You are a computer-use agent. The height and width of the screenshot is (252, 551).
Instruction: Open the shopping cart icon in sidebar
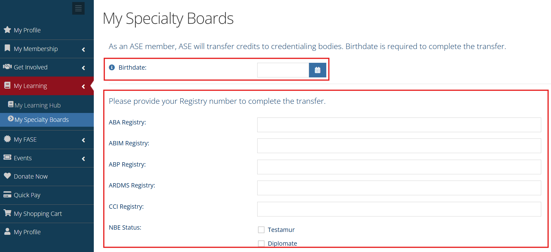point(7,213)
